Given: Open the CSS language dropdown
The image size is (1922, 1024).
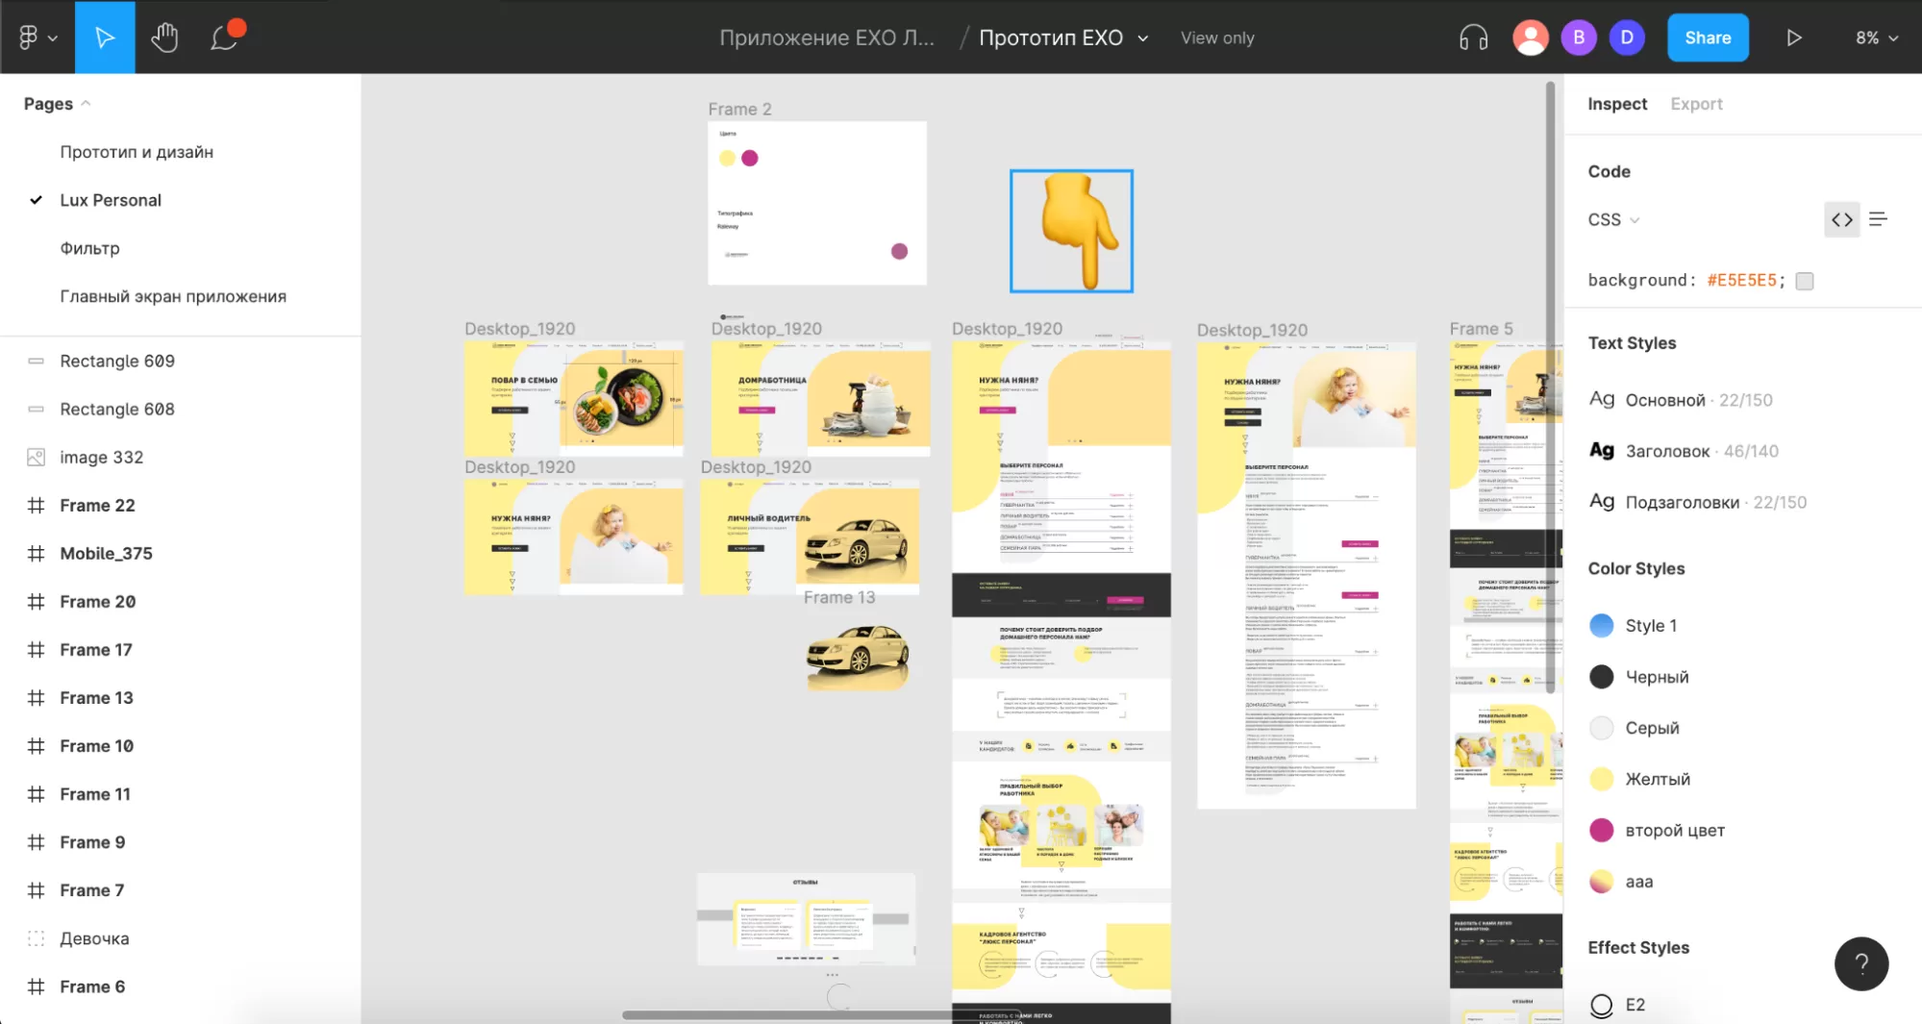Looking at the screenshot, I should 1612,220.
